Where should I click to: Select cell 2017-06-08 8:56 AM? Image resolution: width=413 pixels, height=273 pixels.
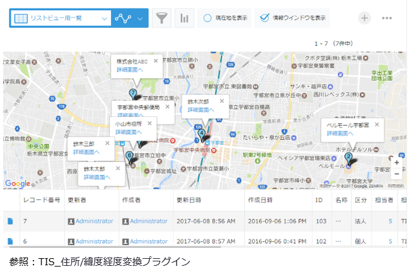(206, 221)
